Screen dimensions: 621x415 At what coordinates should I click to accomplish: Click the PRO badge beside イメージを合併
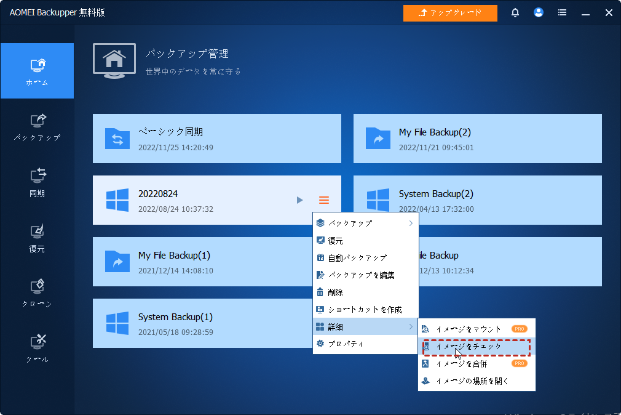(x=519, y=363)
